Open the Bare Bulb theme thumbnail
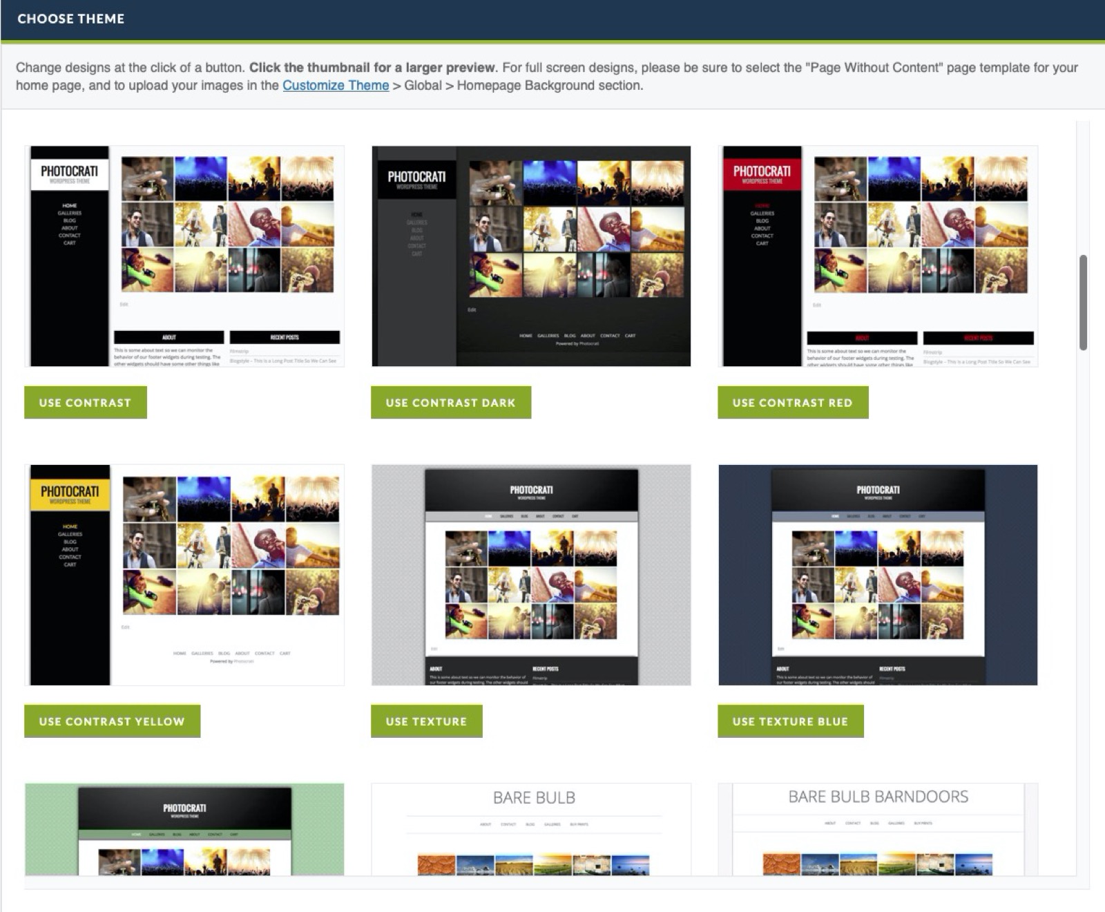Screen dimensions: 1105x912 click(x=531, y=829)
